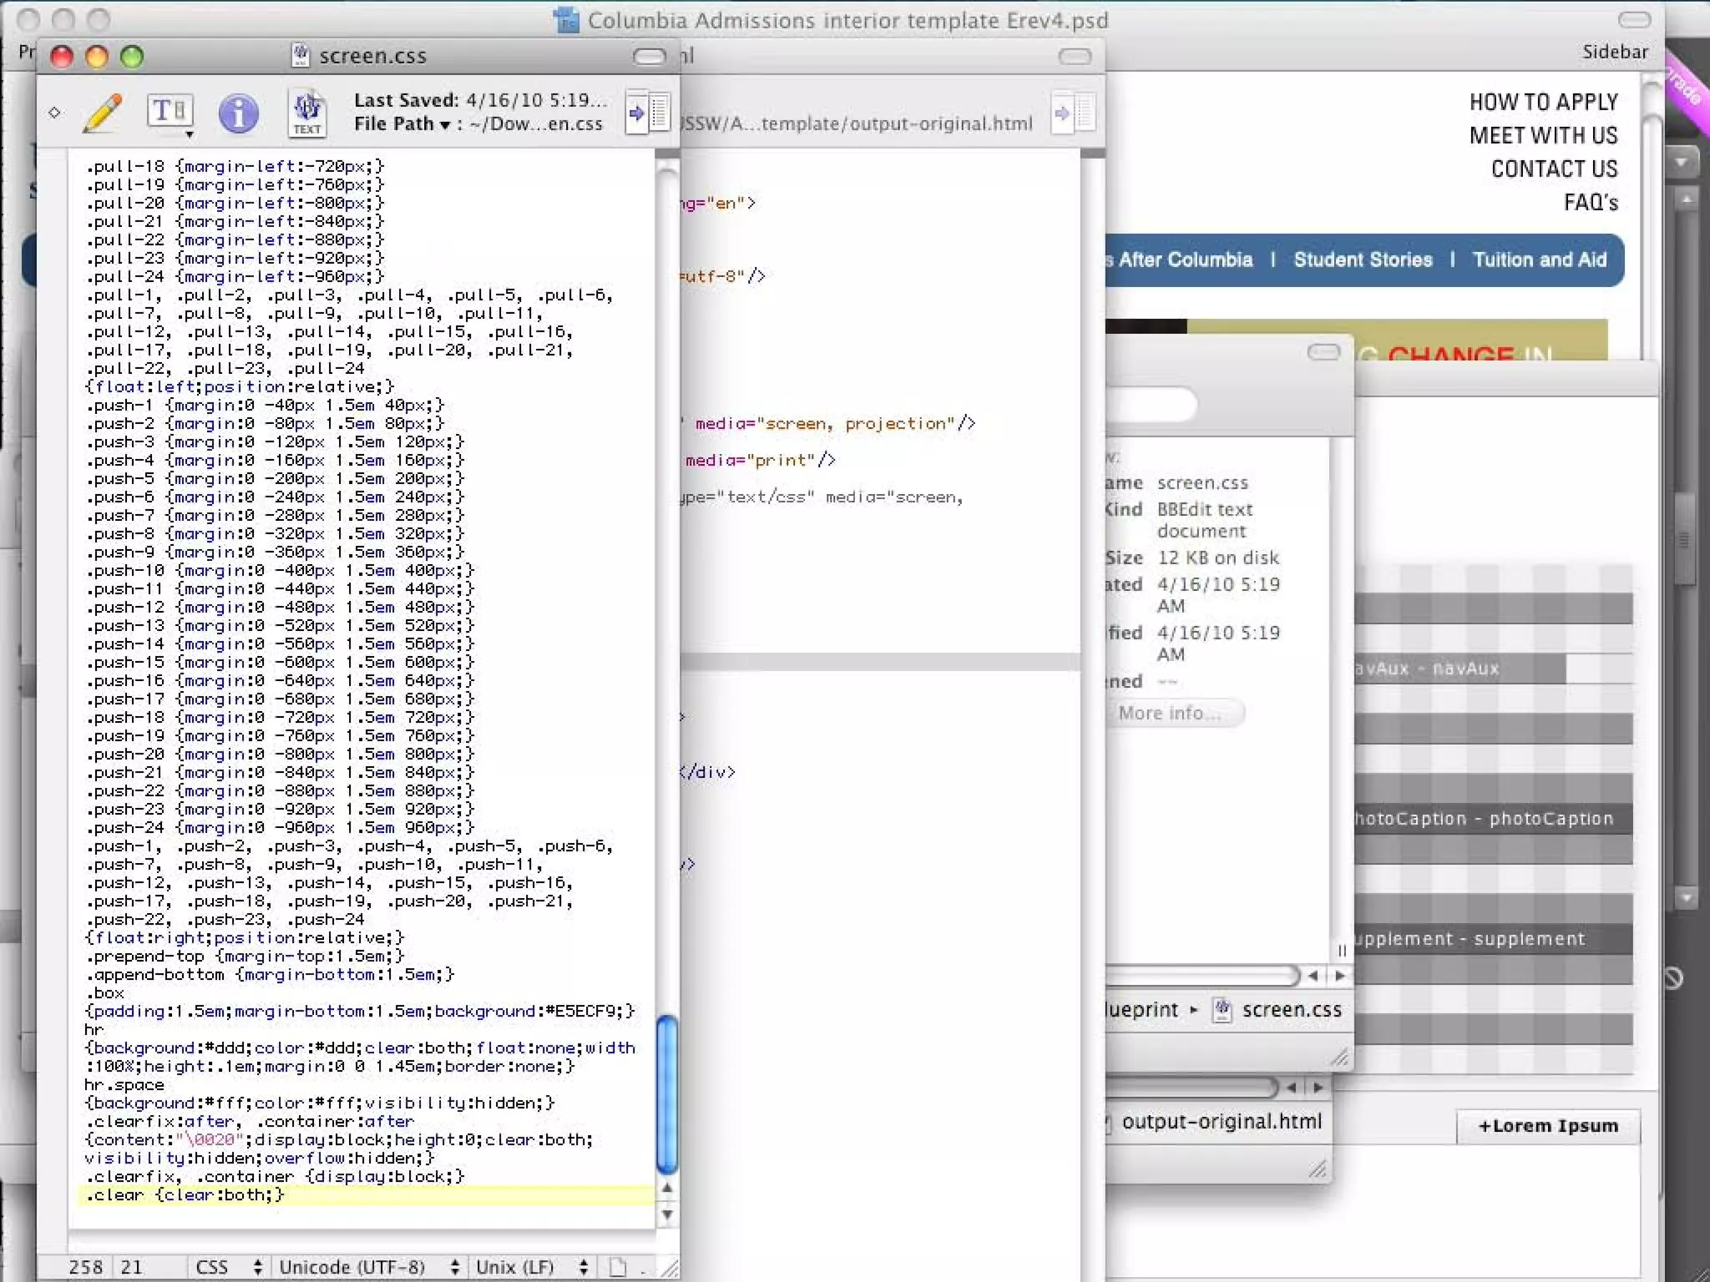The width and height of the screenshot is (1710, 1282).
Task: Toggle Photoshop window toolbar pill button
Action: pos(1634,20)
